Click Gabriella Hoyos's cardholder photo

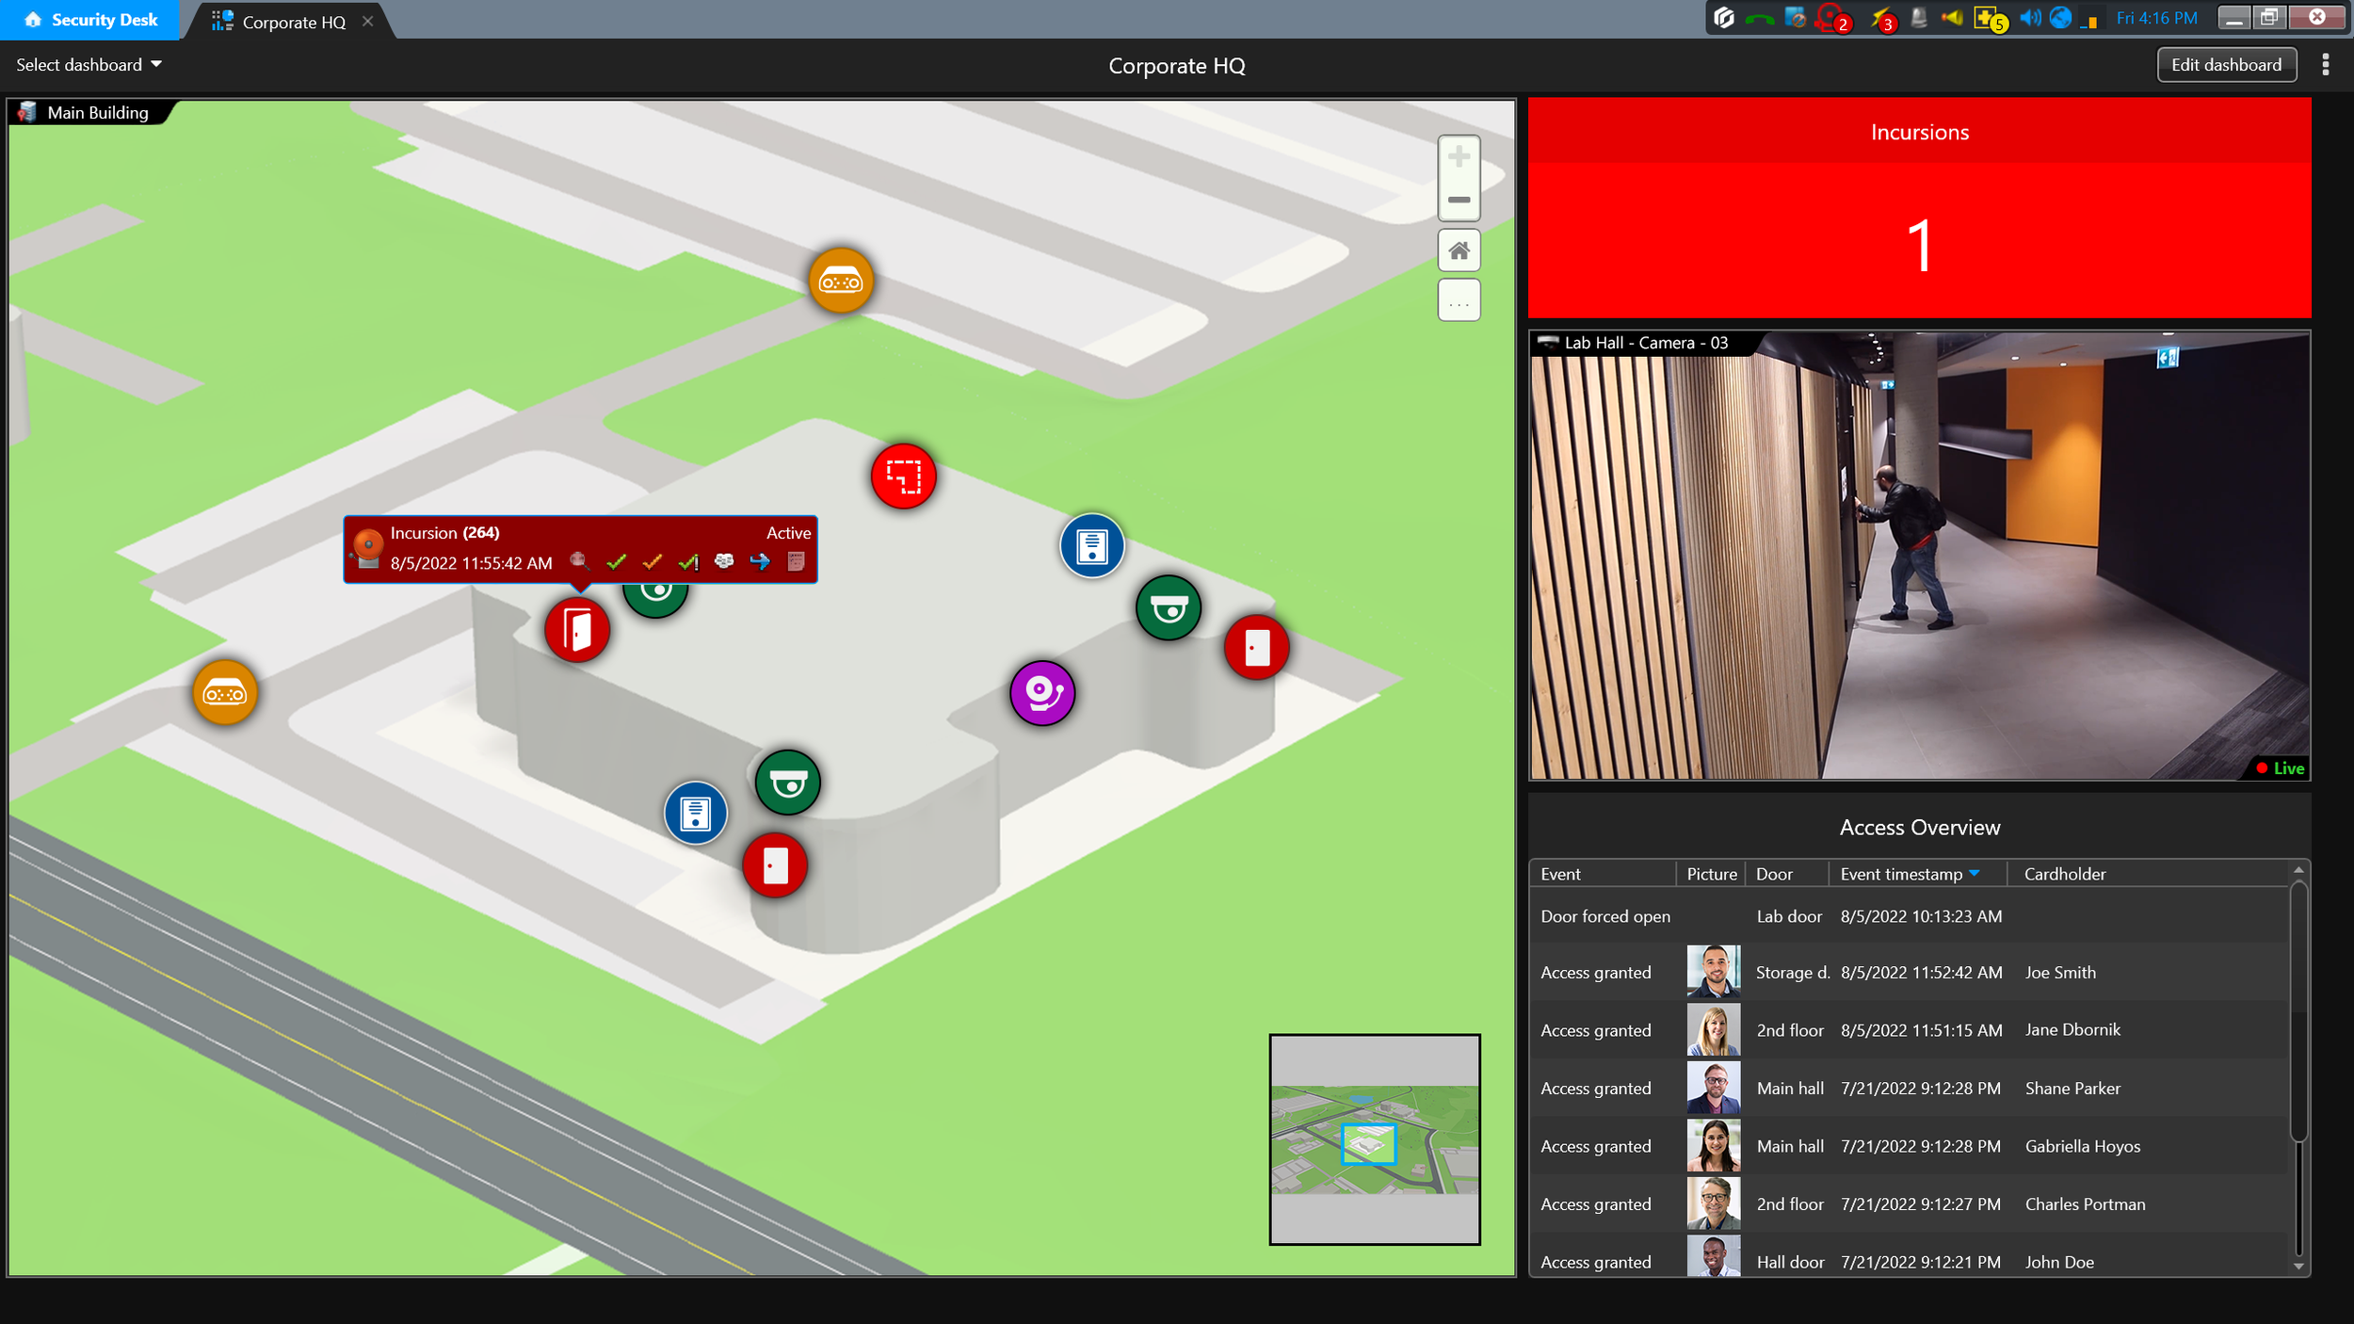pyautogui.click(x=1714, y=1146)
